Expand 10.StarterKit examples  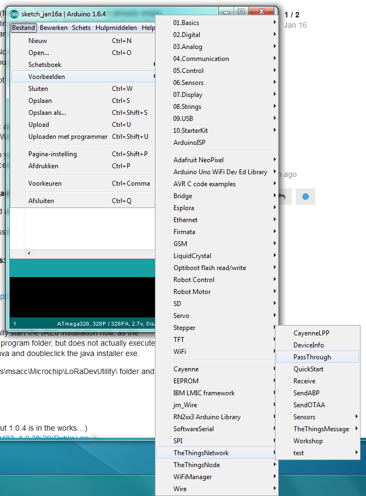point(217,131)
